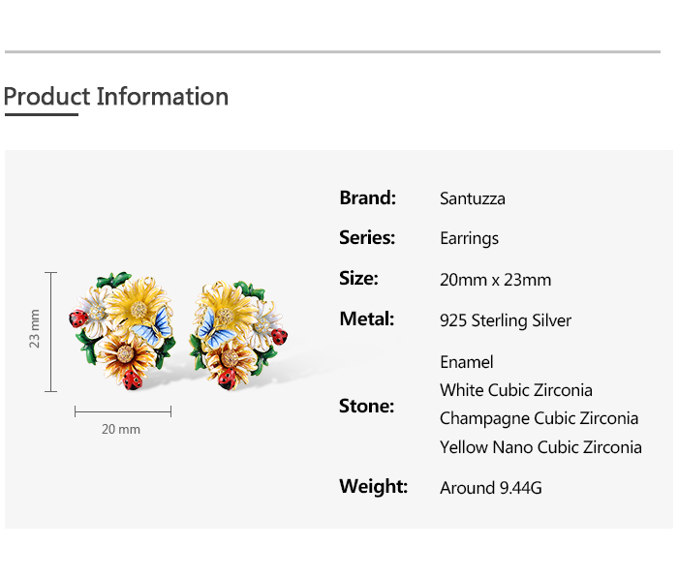Select the right flower earring image
The image size is (678, 577).
coord(238,329)
